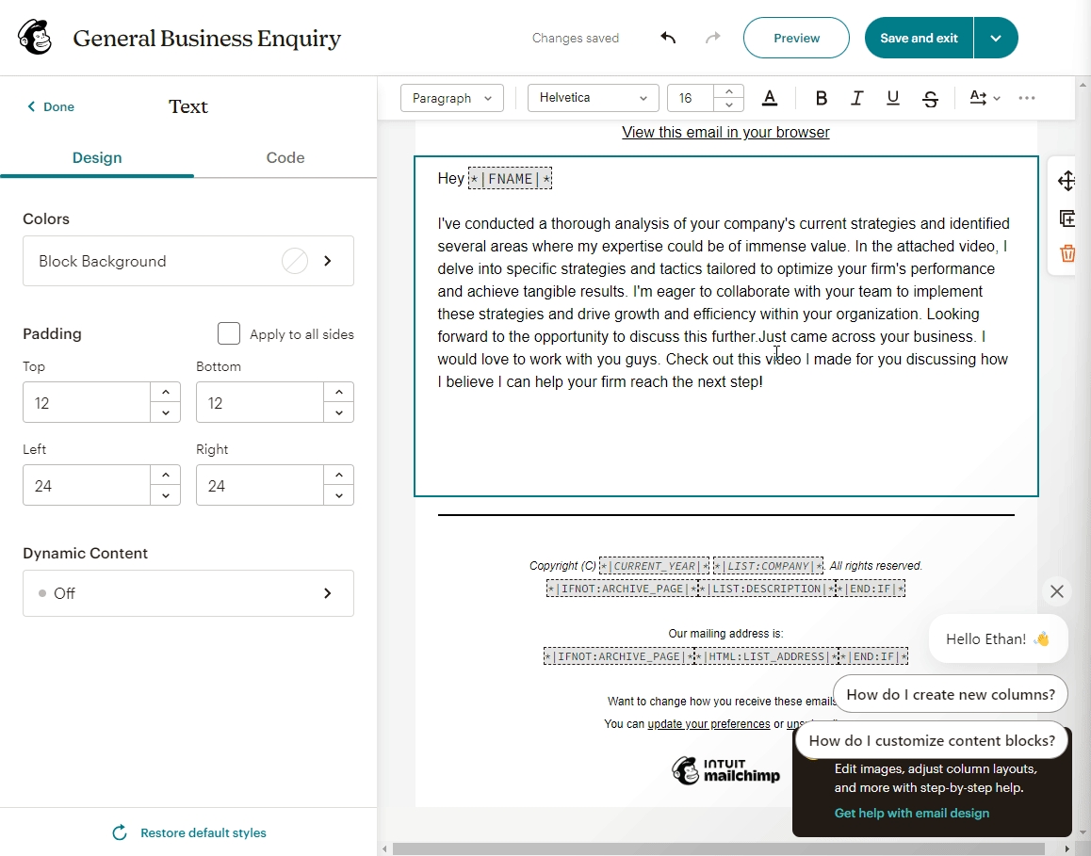Open the Paragraph style dropdown
Viewport: 1091px width, 856px height.
coord(452,98)
